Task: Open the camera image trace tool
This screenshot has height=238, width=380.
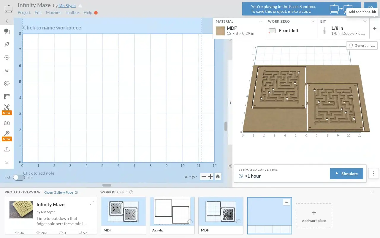Action: click(x=7, y=123)
